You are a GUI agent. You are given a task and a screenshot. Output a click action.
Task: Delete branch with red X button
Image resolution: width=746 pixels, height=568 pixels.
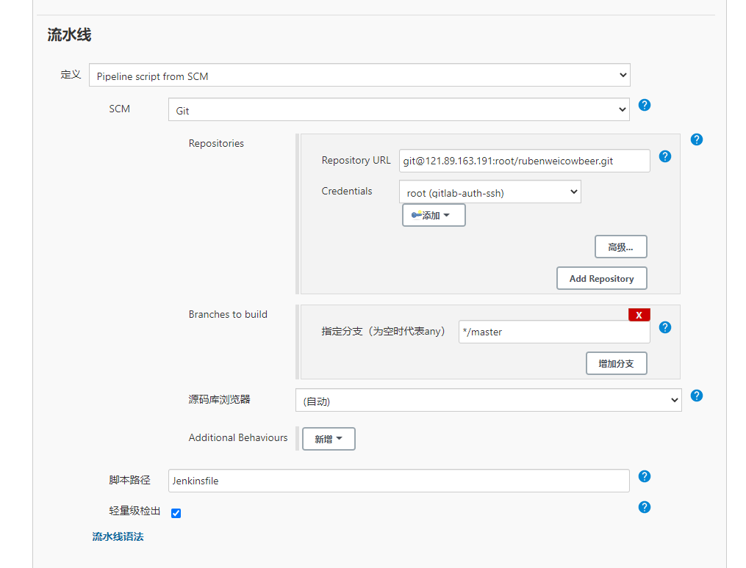click(639, 315)
